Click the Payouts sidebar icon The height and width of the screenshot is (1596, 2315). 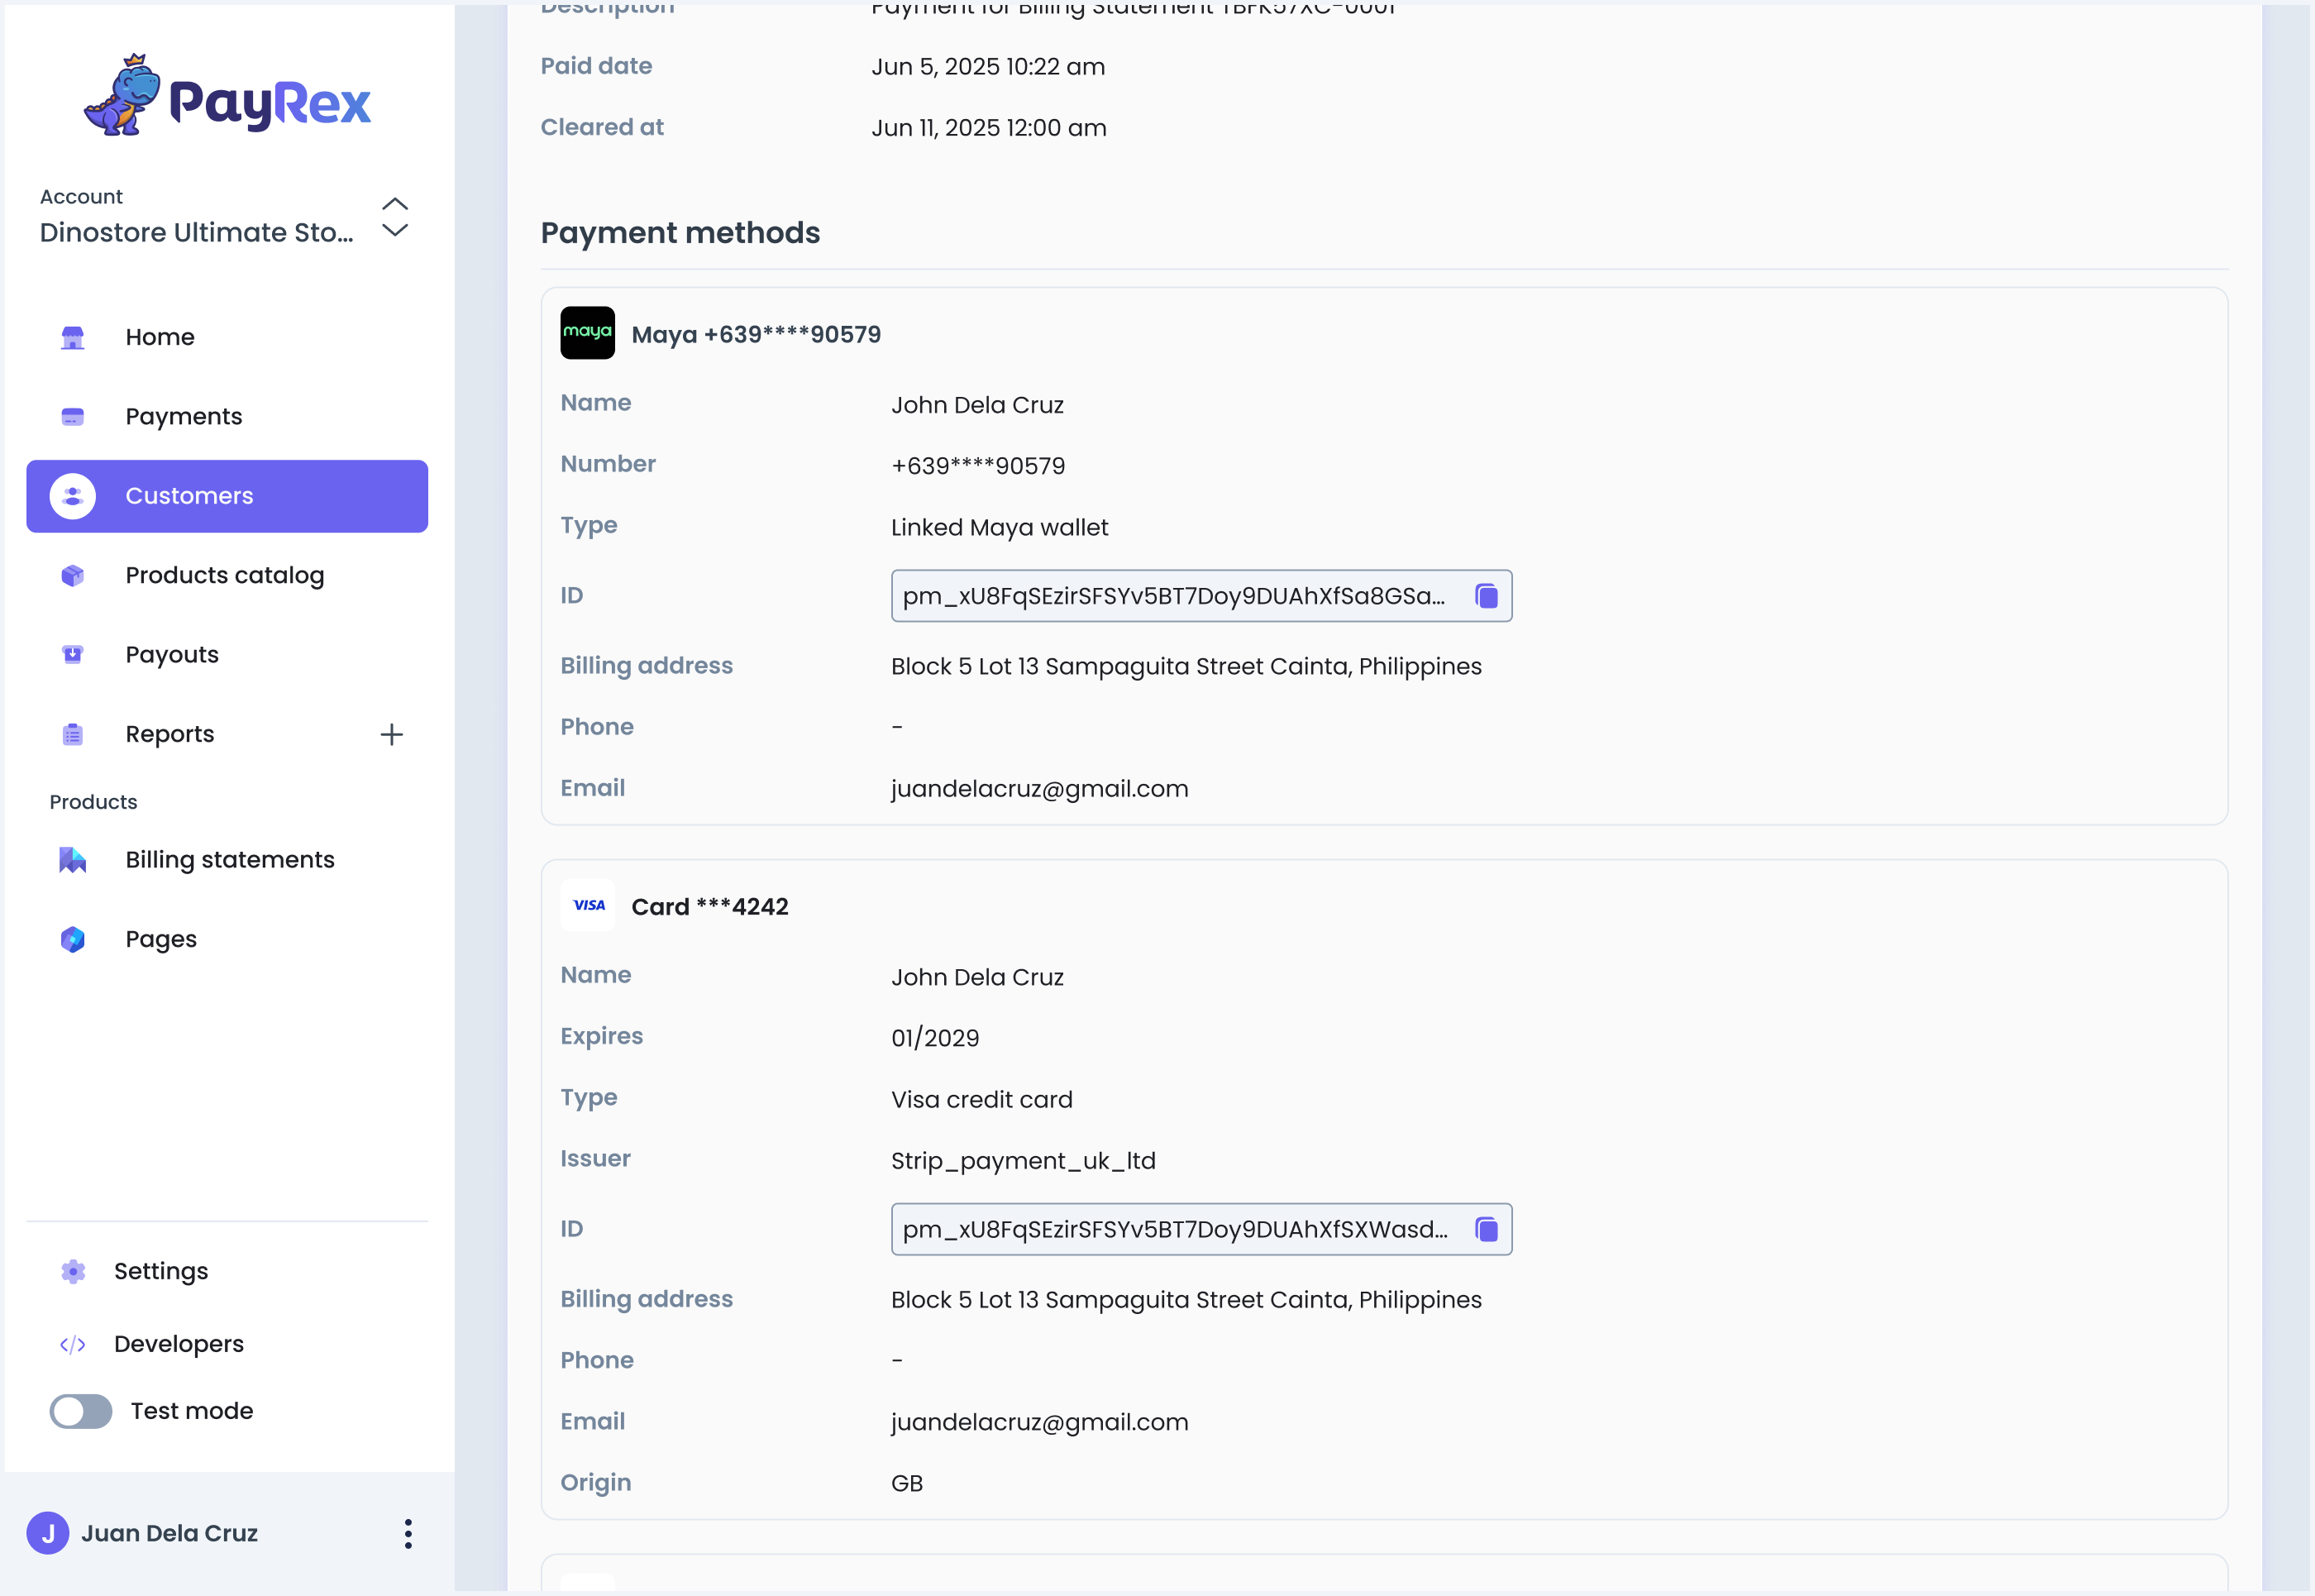pos(73,655)
